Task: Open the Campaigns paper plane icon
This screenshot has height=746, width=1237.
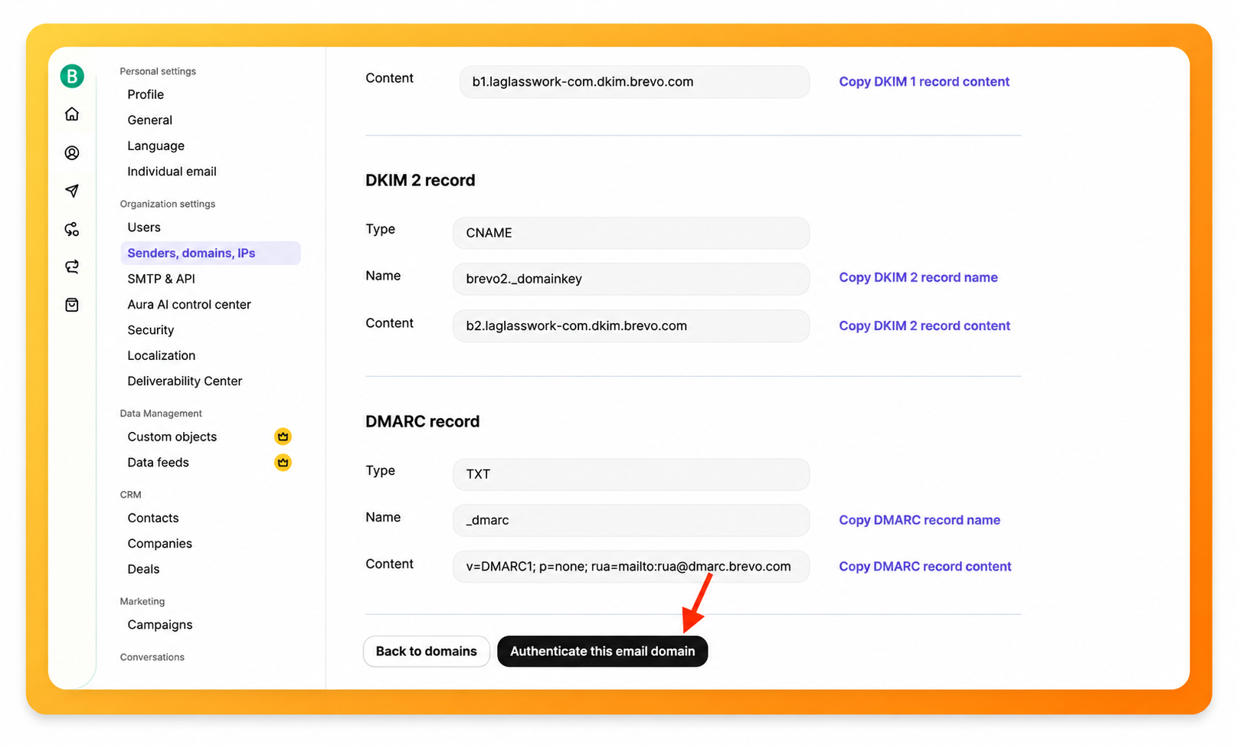Action: coord(72,191)
